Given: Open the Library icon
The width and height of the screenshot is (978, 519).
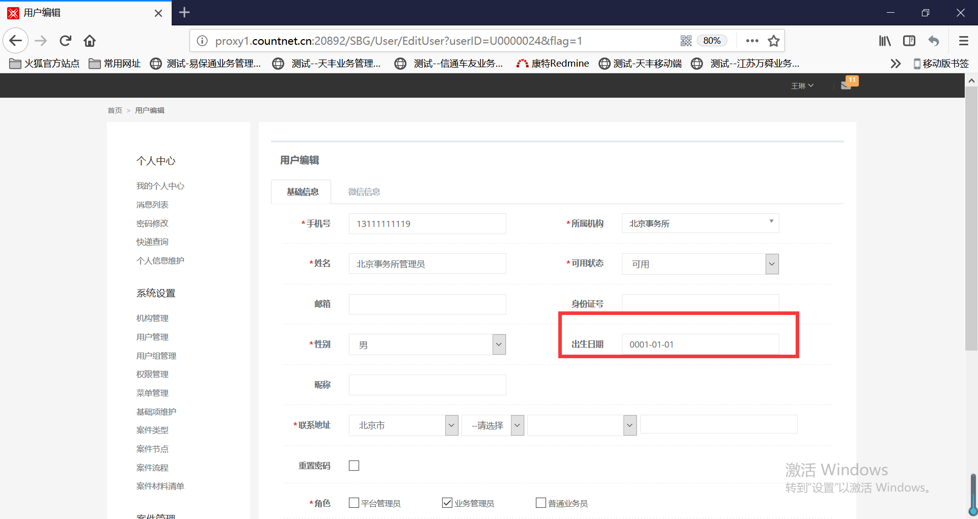Looking at the screenshot, I should [885, 41].
